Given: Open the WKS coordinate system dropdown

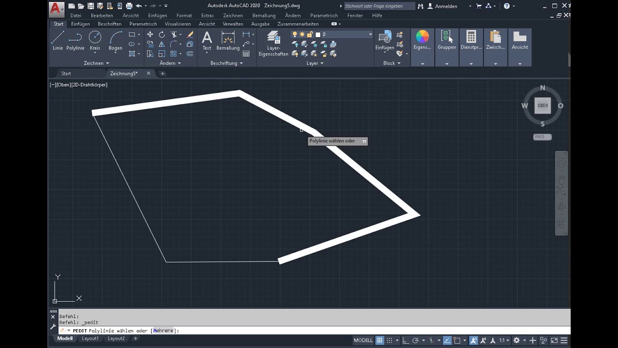Looking at the screenshot, I should (542, 137).
